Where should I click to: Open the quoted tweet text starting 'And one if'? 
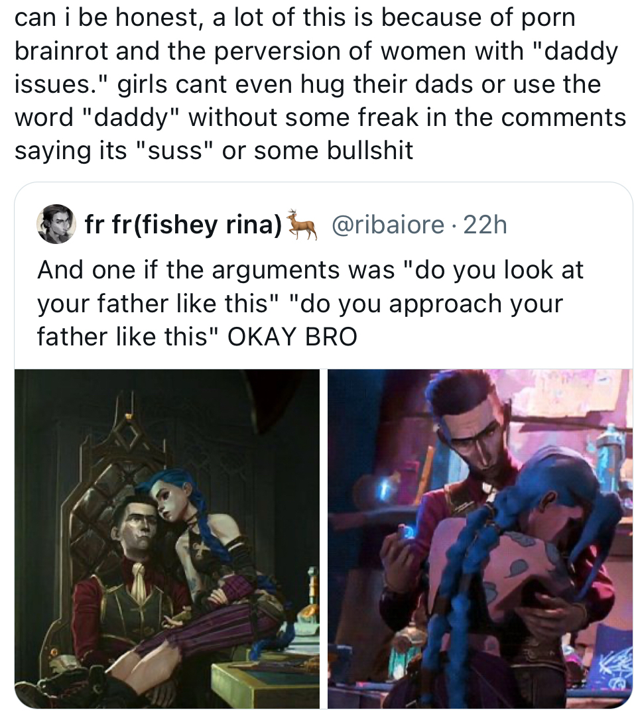pos(310,303)
